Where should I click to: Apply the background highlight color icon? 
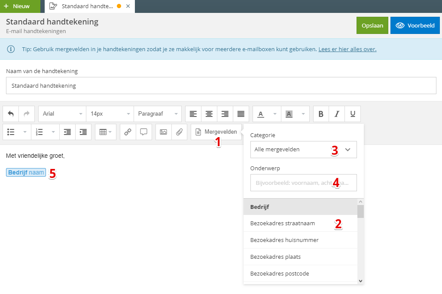click(x=289, y=114)
